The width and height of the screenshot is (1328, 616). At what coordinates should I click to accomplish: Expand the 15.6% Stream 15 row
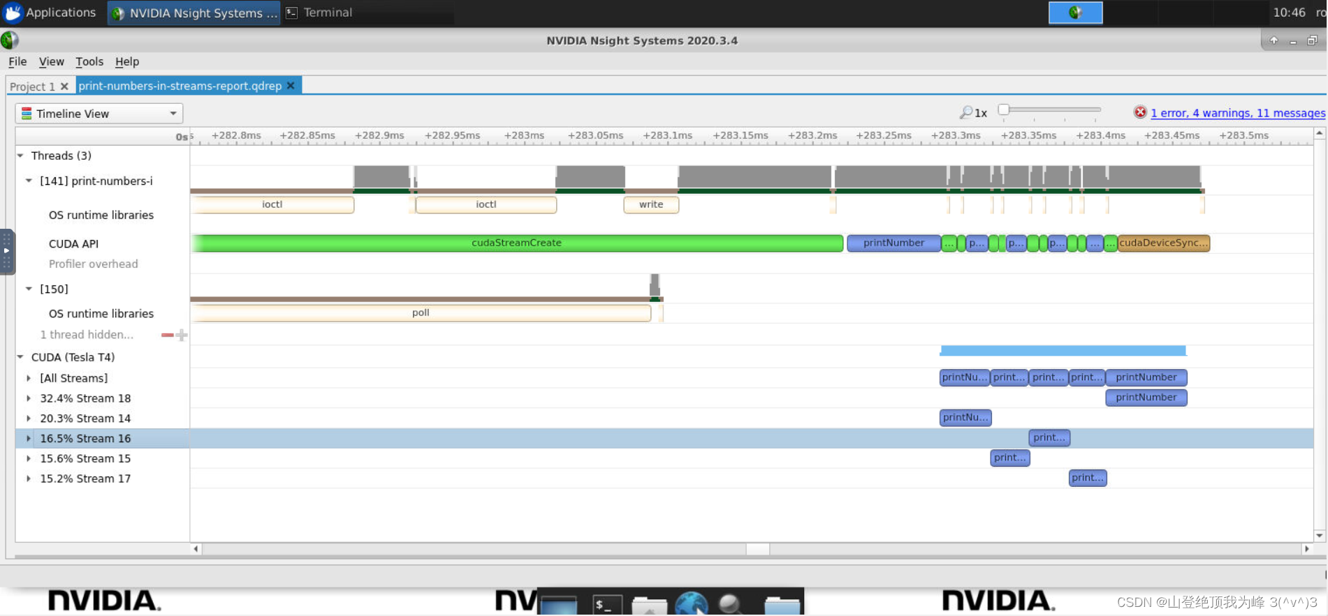click(x=29, y=458)
